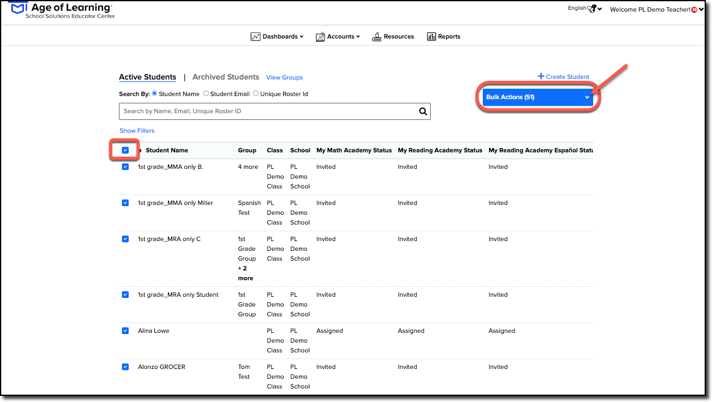Screen dimensions: 712x402
Task: Expand the '+2 more' groups link
Action: coord(246,274)
